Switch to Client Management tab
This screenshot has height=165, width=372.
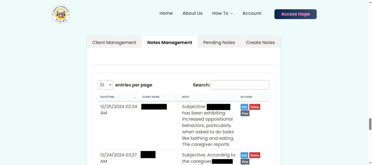[114, 43]
